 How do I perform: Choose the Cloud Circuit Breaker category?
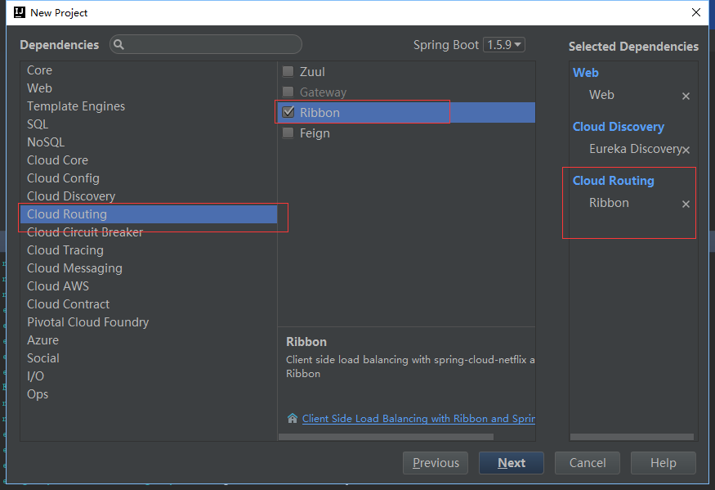tap(149, 232)
